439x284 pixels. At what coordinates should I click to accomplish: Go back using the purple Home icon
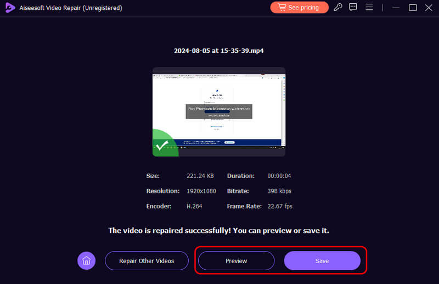coord(86,261)
